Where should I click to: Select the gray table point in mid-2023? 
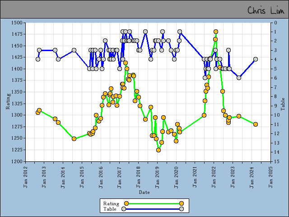[239, 78]
